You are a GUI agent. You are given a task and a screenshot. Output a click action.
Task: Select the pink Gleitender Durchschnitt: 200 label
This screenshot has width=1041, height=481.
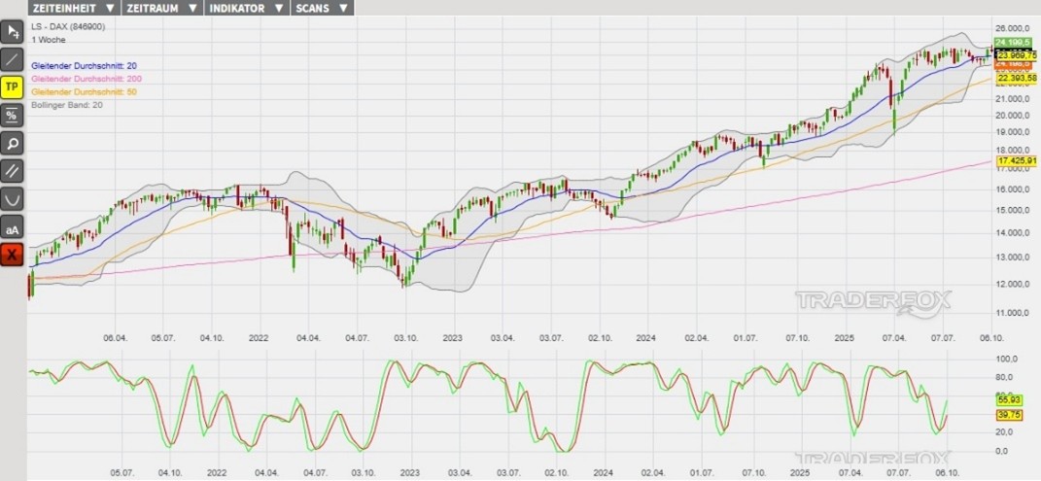[86, 78]
